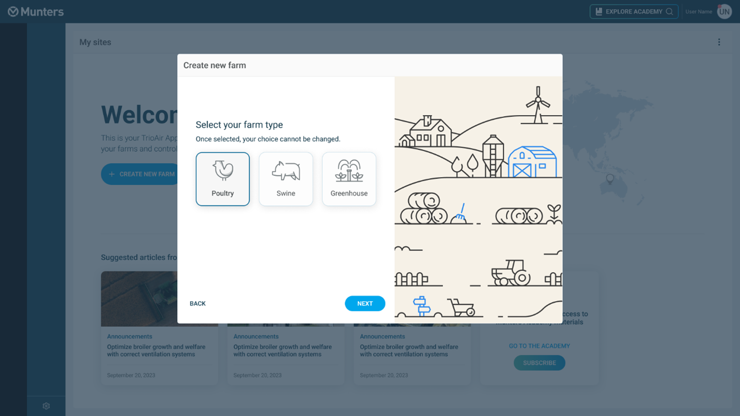The image size is (740, 416).
Task: Choose the Swine farm type card
Action: [x=286, y=179]
